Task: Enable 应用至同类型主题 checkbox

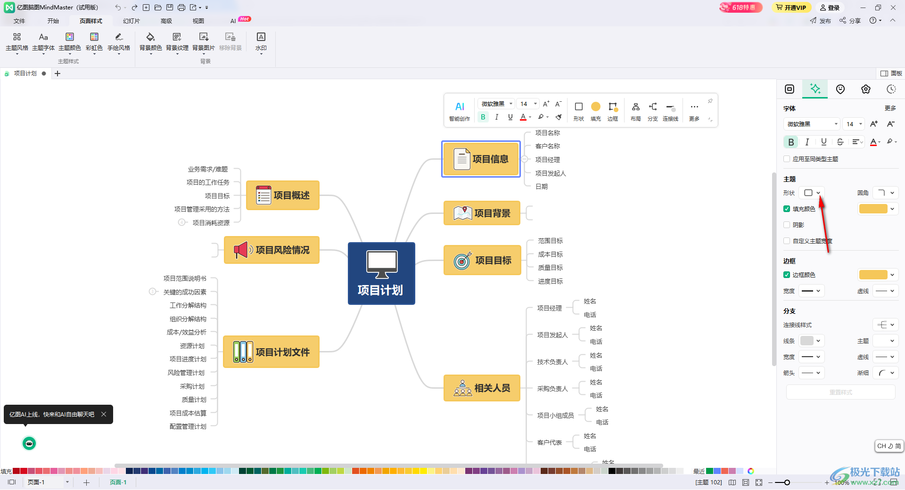Action: [x=787, y=159]
